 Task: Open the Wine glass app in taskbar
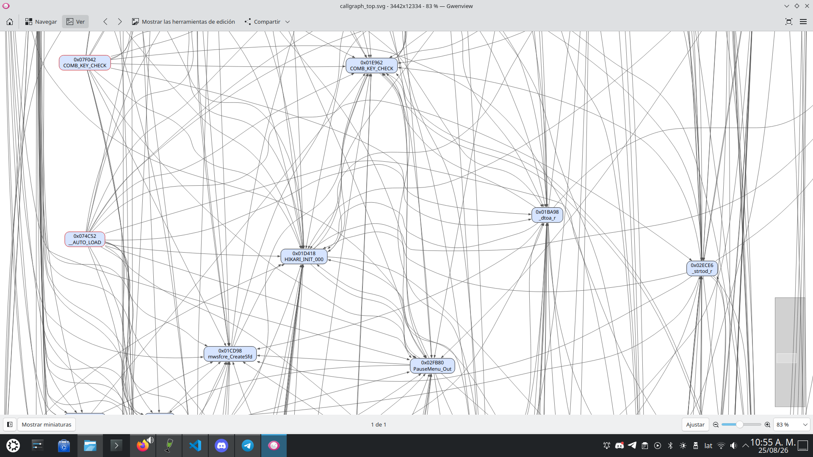point(169,446)
